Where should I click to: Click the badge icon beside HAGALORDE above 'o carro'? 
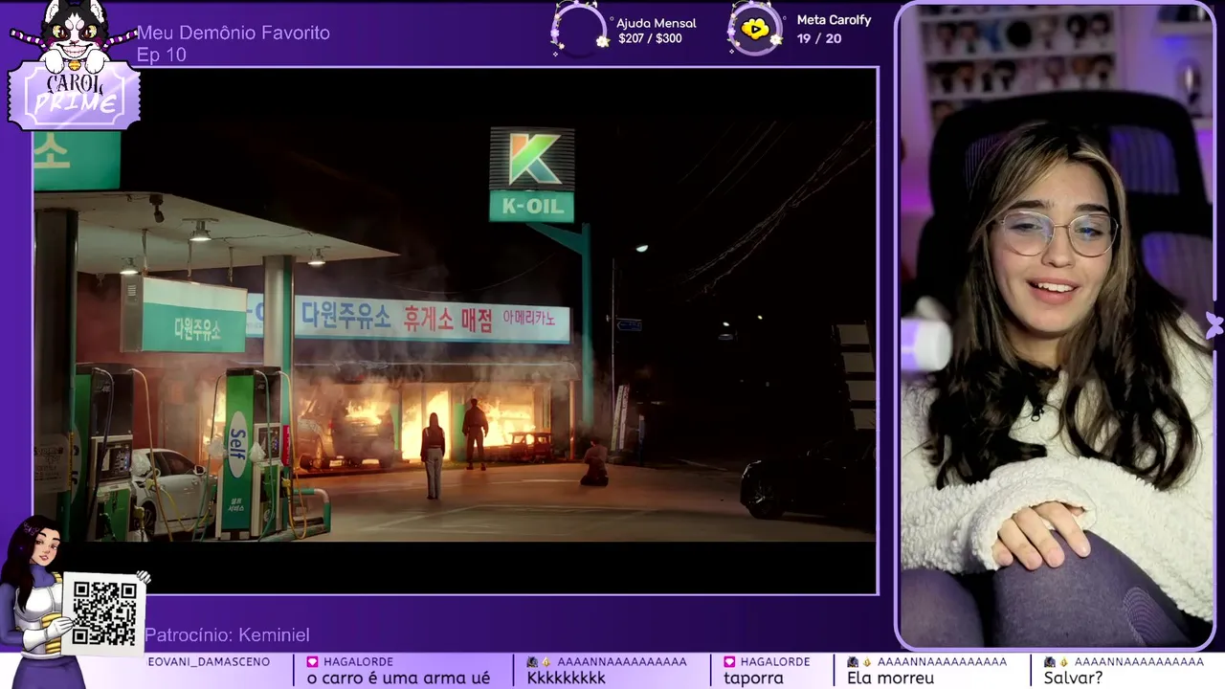(x=312, y=661)
